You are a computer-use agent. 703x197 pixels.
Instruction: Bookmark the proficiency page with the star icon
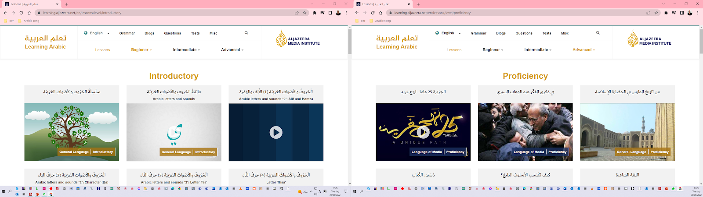tap(656, 13)
